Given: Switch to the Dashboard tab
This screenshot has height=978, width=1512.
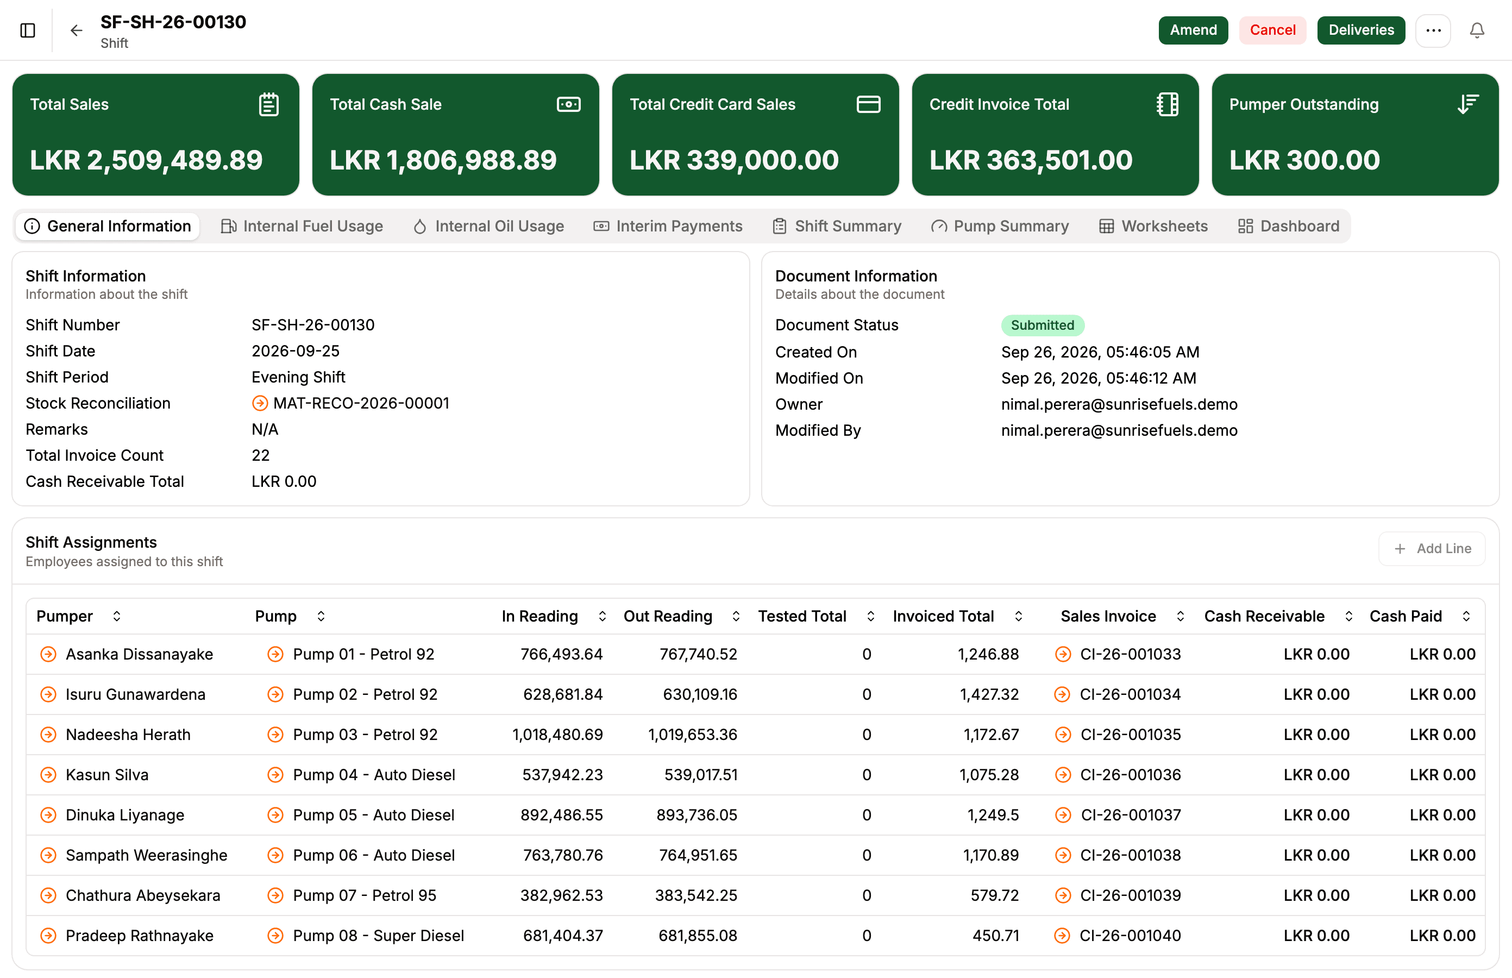Looking at the screenshot, I should pos(1289,226).
